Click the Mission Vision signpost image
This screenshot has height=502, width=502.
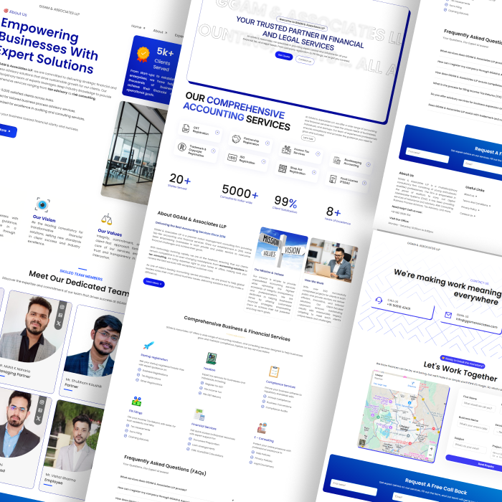pos(280,248)
